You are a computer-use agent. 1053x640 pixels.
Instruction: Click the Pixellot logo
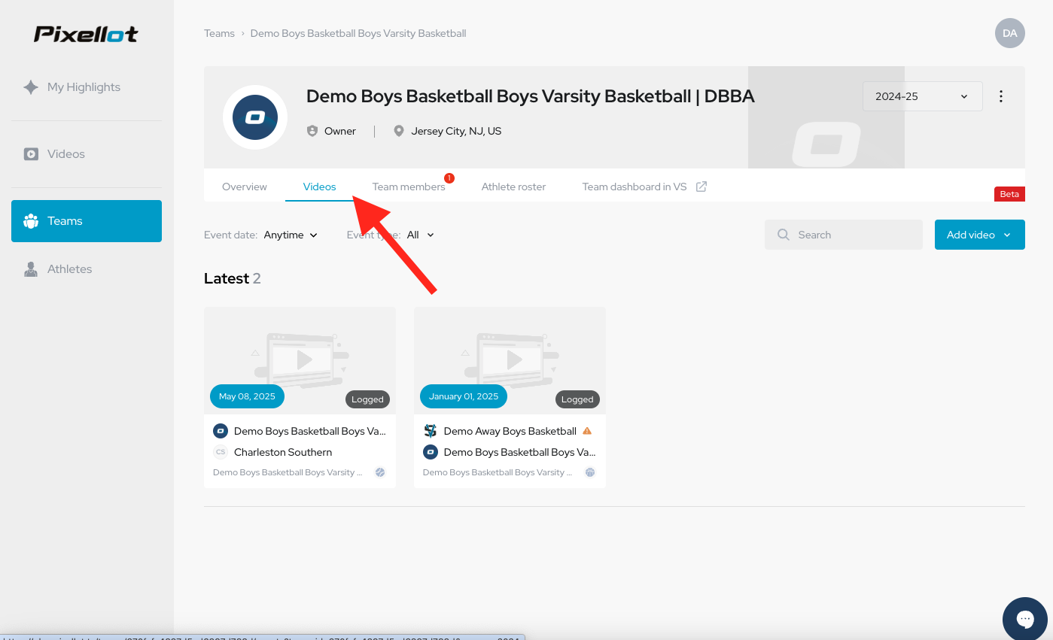click(x=86, y=34)
